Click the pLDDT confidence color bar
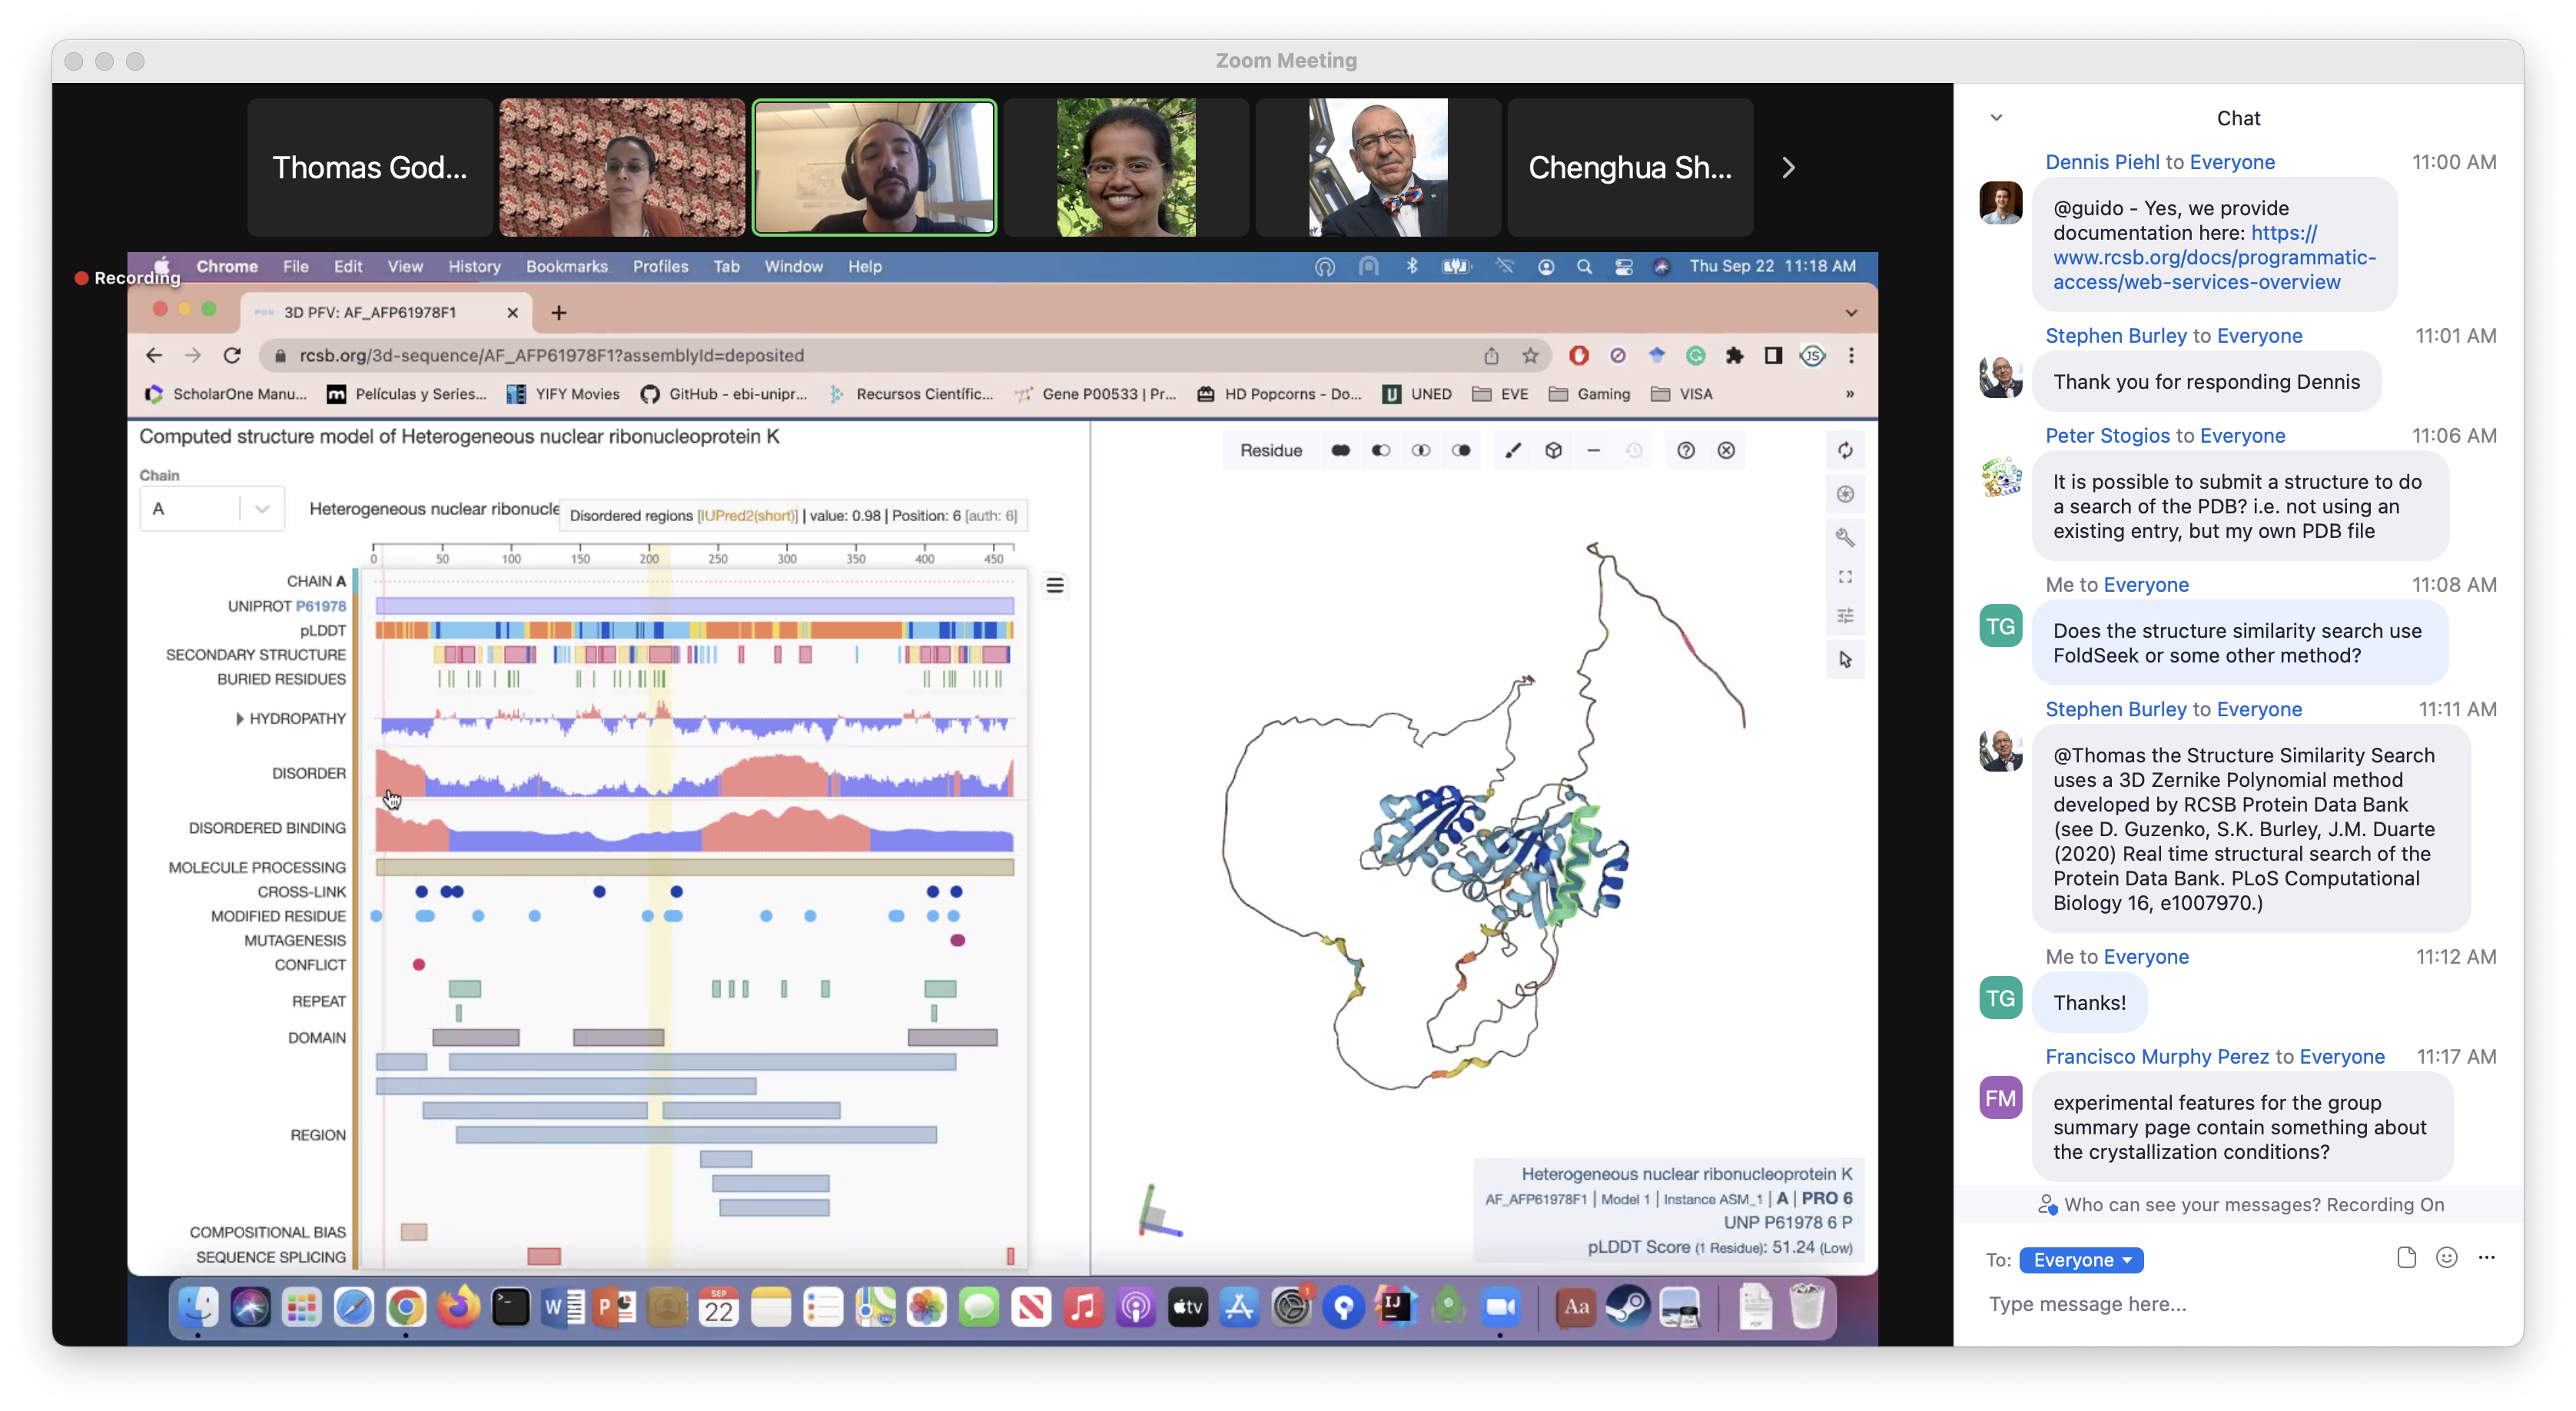 (x=694, y=630)
